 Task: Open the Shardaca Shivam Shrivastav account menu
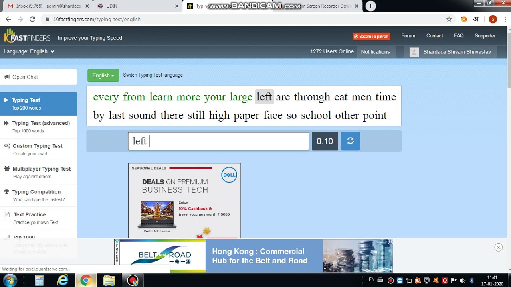pos(457,52)
